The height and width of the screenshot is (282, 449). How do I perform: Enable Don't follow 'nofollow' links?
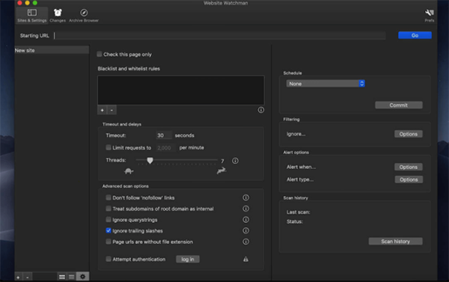click(109, 197)
